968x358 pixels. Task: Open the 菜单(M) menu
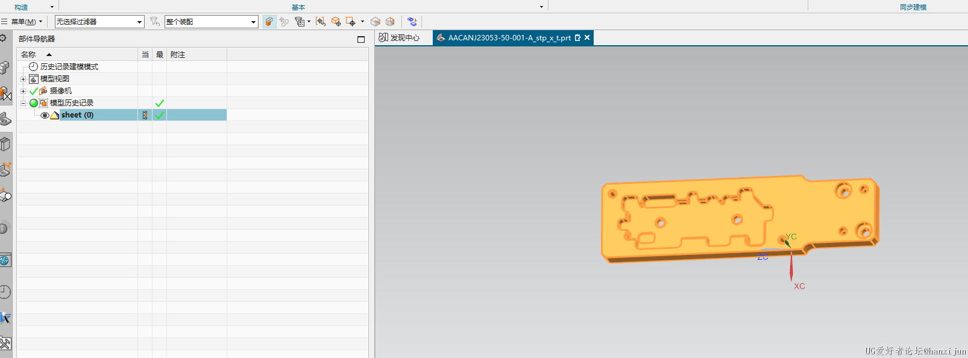tap(22, 22)
